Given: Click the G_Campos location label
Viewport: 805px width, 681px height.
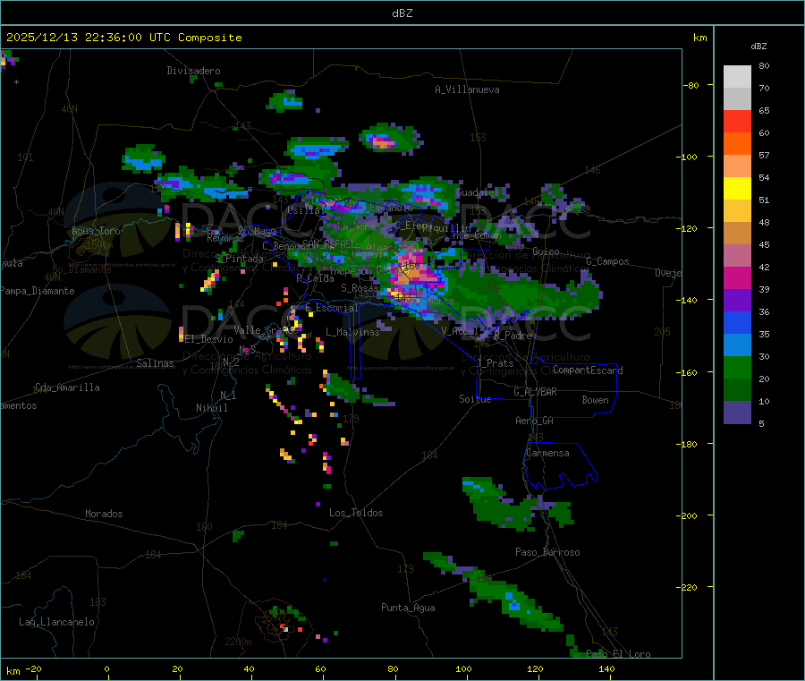Looking at the screenshot, I should point(608,261).
